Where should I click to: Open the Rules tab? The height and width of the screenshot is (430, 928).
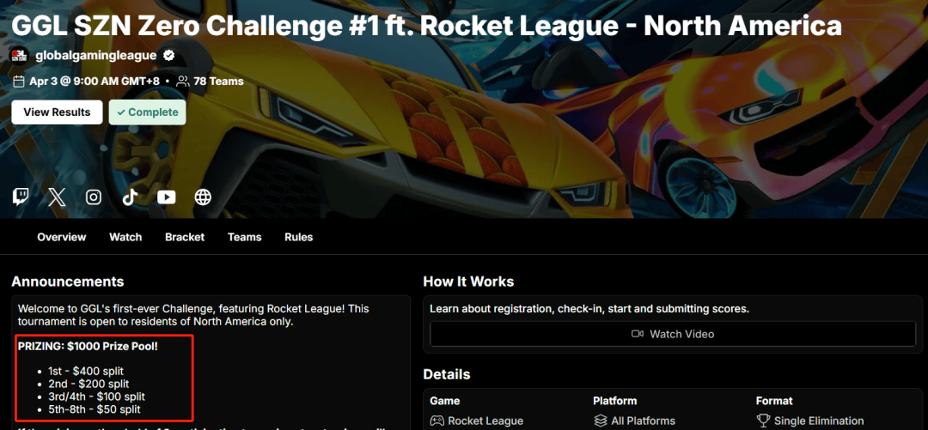[299, 237]
